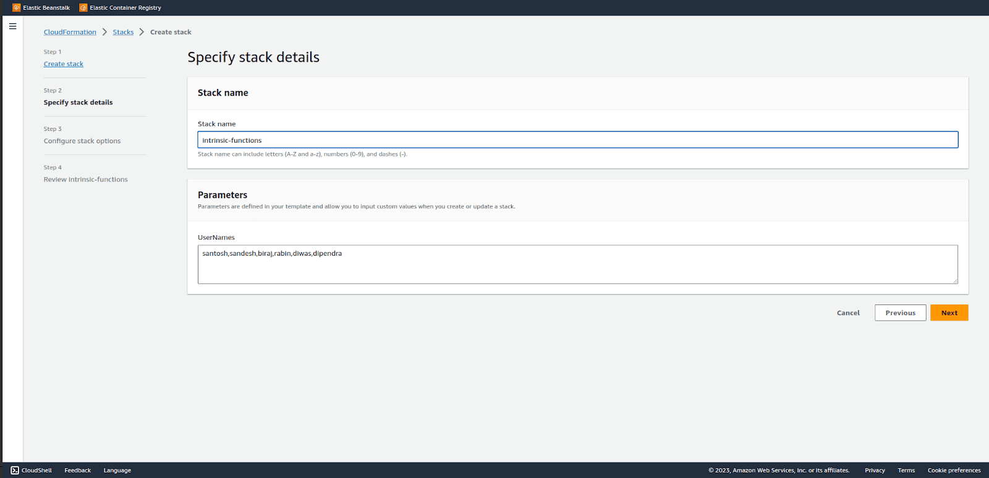Viewport: 989px width, 478px height.
Task: Click inside the UserNames parameter textarea
Action: coord(578,264)
